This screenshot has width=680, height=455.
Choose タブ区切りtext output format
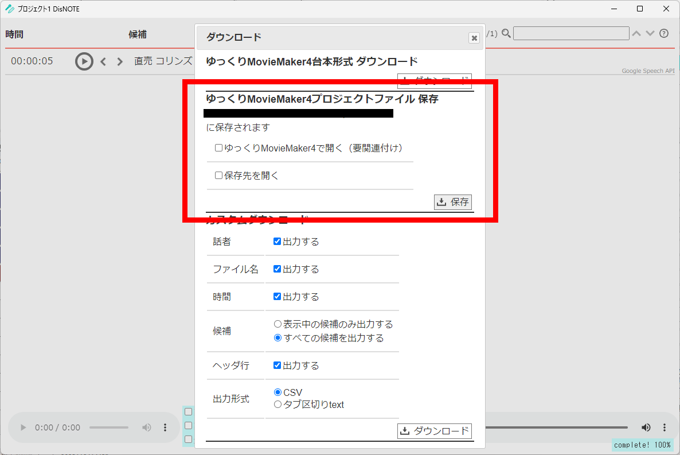[x=278, y=404]
